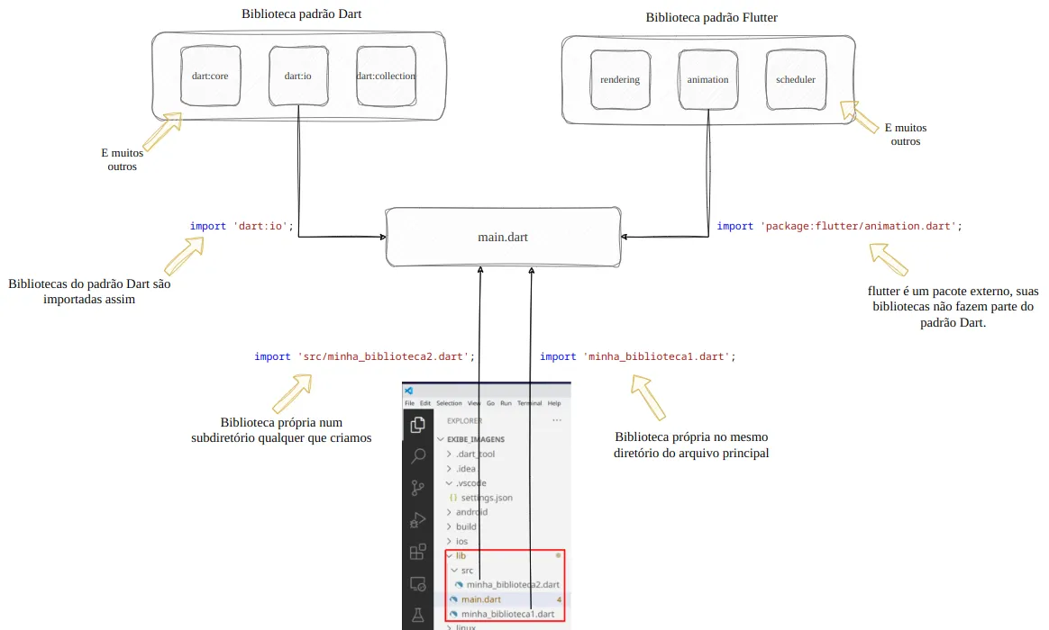Click the rendering box in Flutter library
Image resolution: width=1049 pixels, height=630 pixels.
tap(620, 79)
